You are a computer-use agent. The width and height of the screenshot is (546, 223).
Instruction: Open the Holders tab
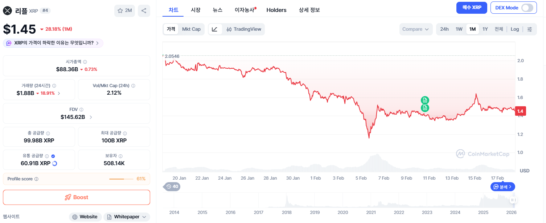pos(276,10)
